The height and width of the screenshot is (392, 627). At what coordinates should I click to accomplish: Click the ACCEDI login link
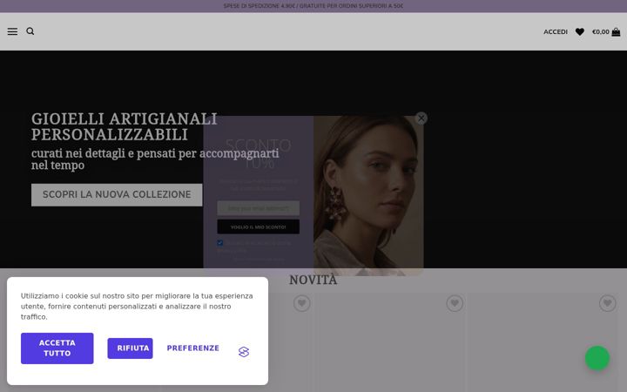pos(556,31)
